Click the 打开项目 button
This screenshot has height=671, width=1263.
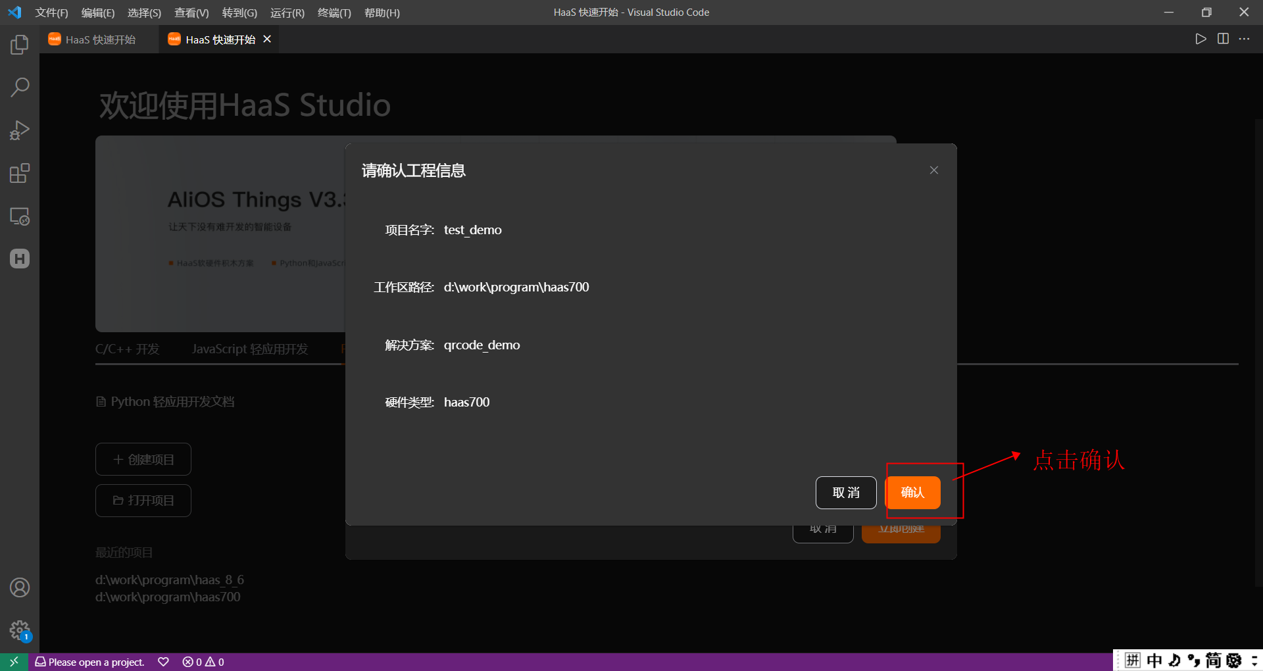point(143,501)
